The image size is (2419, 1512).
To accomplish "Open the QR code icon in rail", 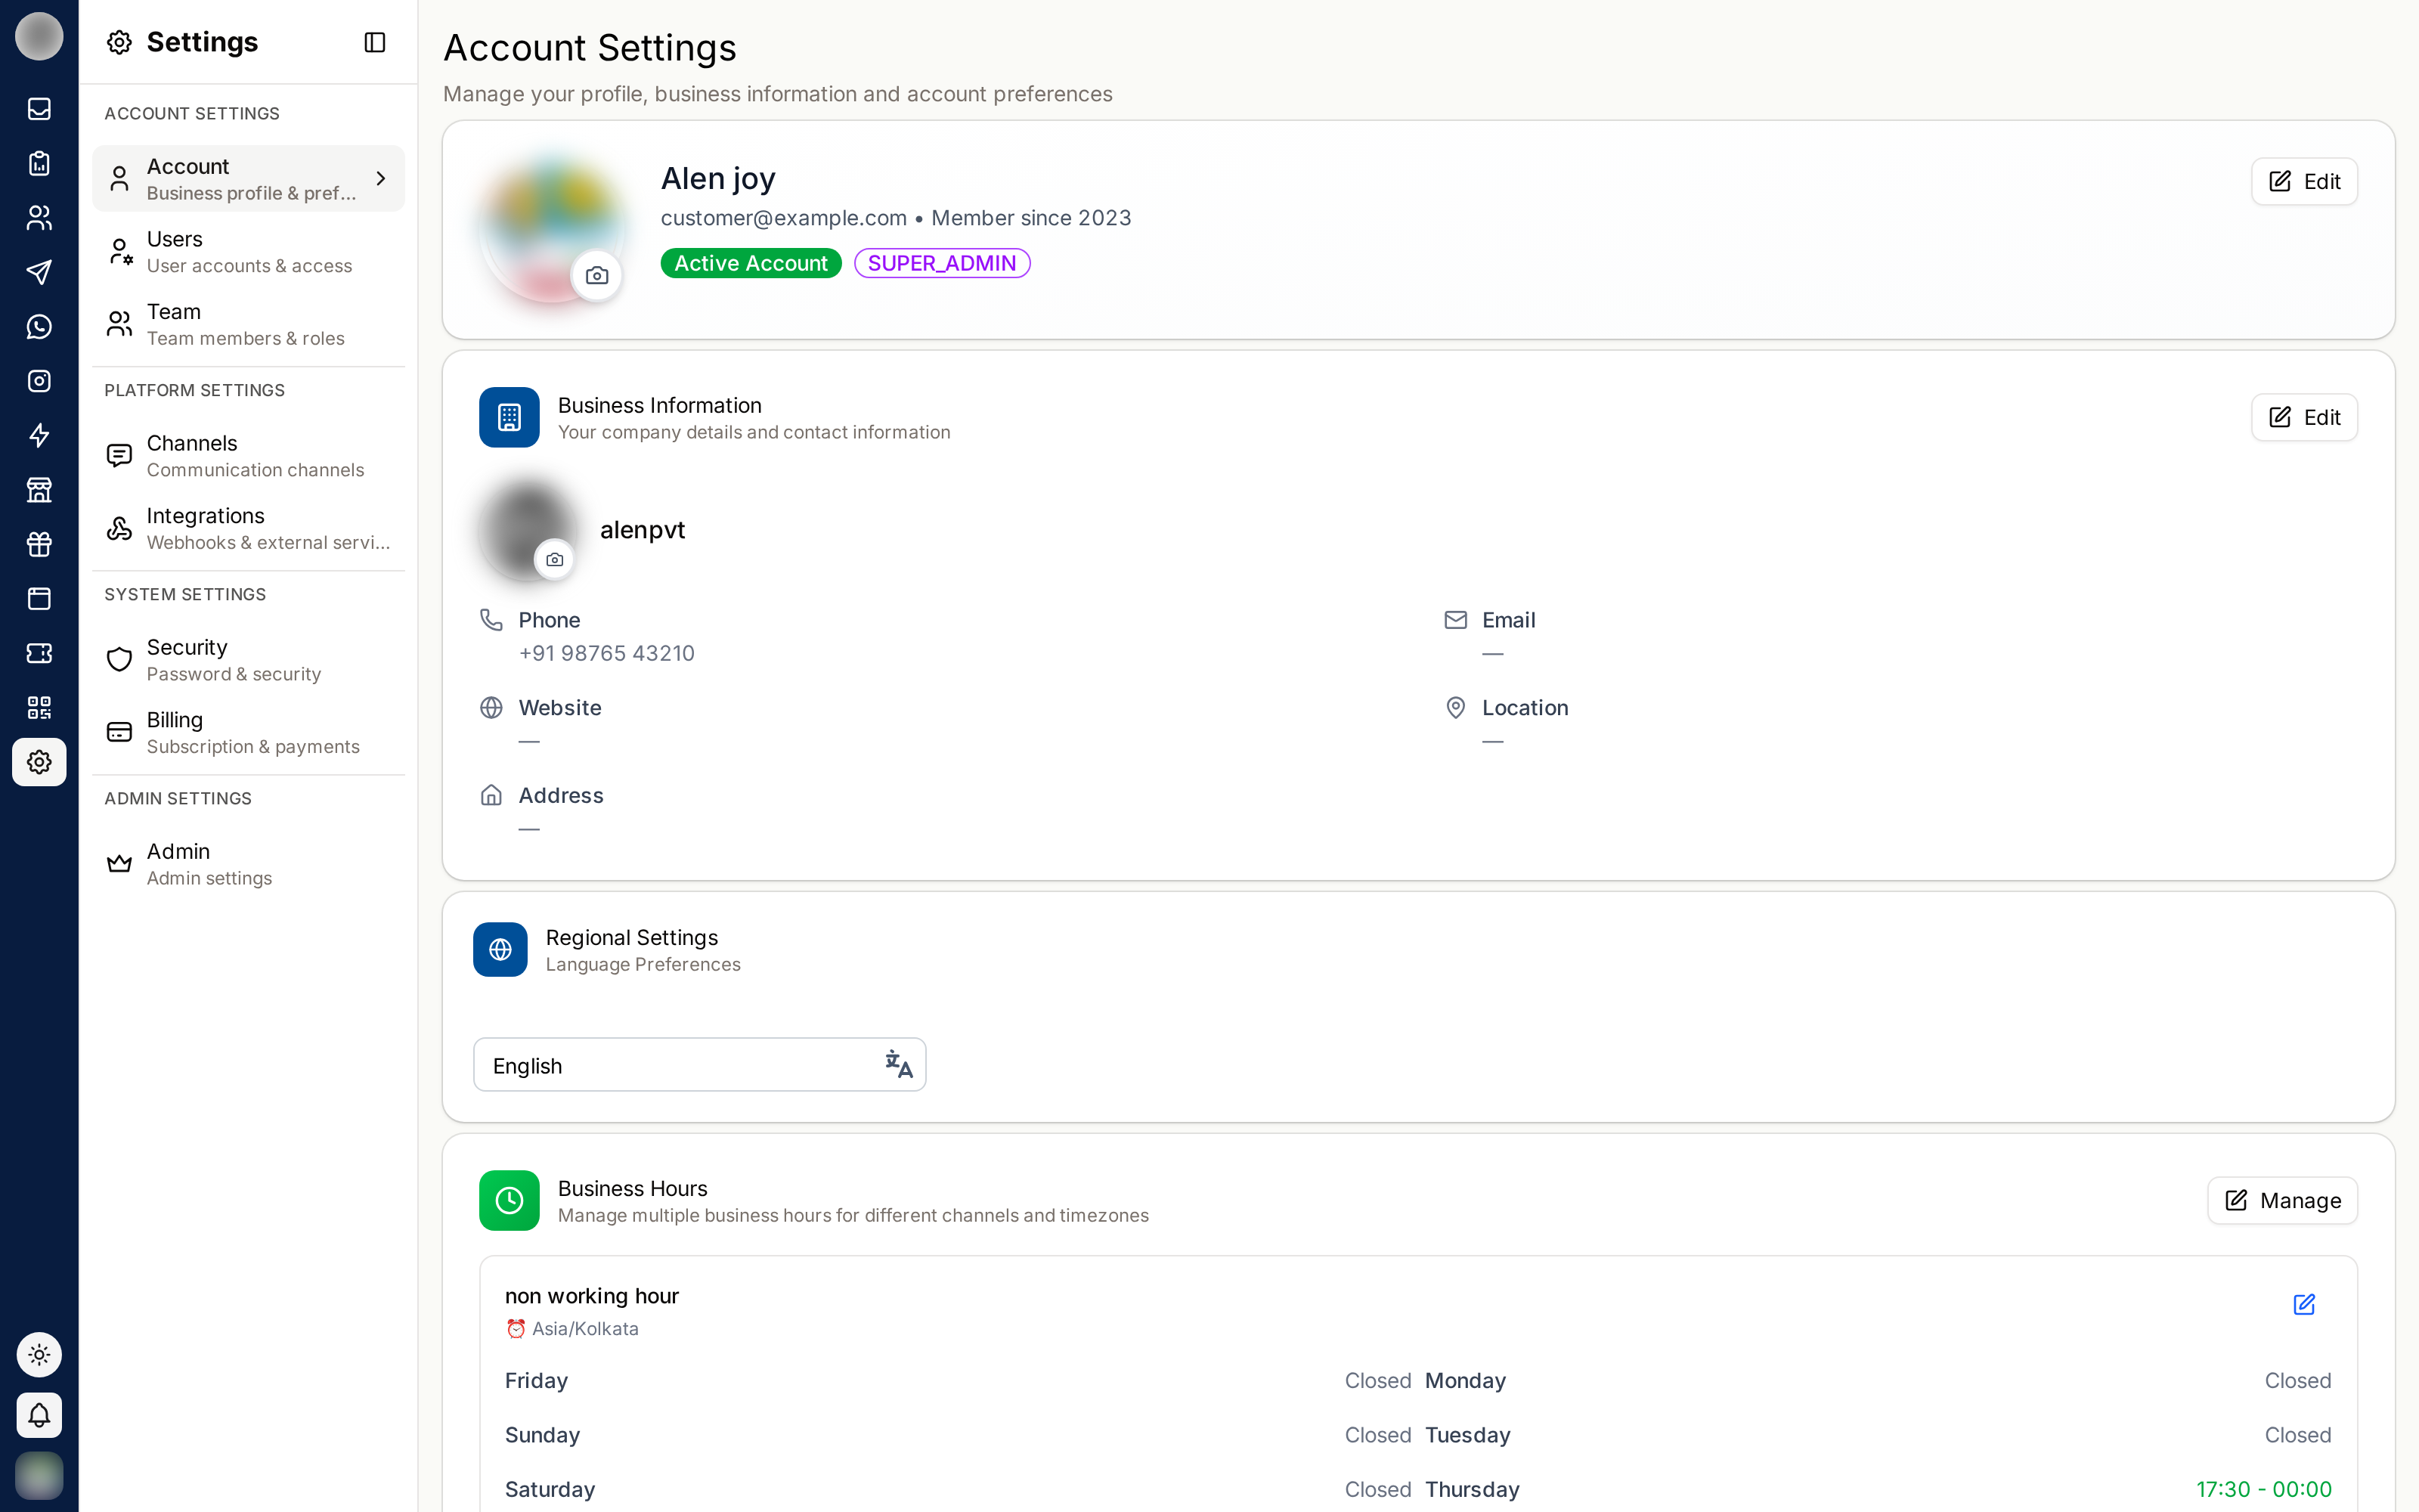I will pyautogui.click(x=39, y=708).
